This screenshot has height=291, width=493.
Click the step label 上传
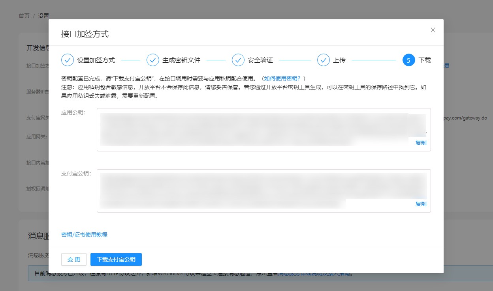pyautogui.click(x=339, y=60)
